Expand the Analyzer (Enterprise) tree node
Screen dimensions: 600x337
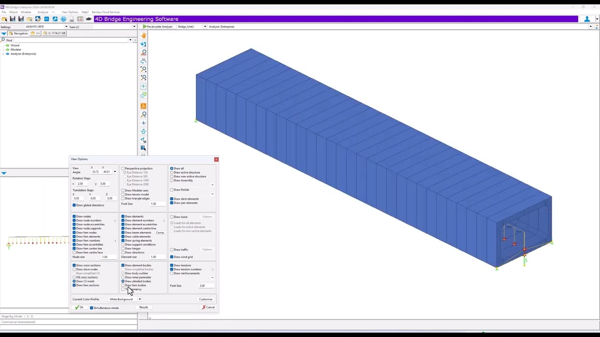click(x=3, y=54)
